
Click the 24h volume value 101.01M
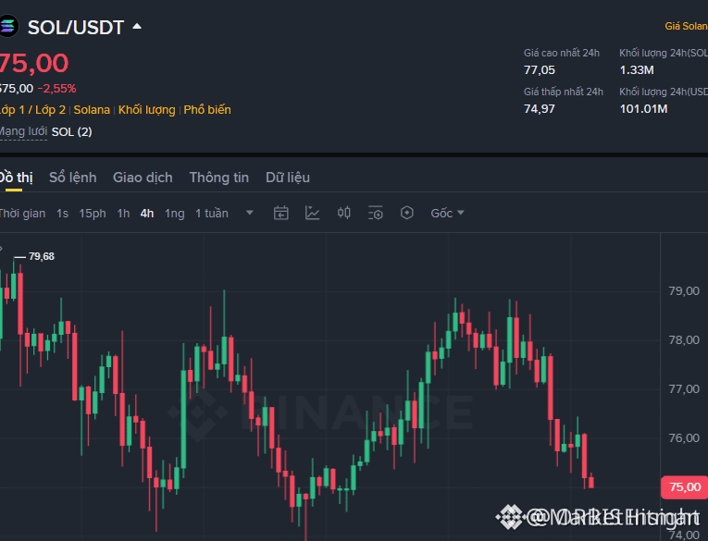click(643, 109)
